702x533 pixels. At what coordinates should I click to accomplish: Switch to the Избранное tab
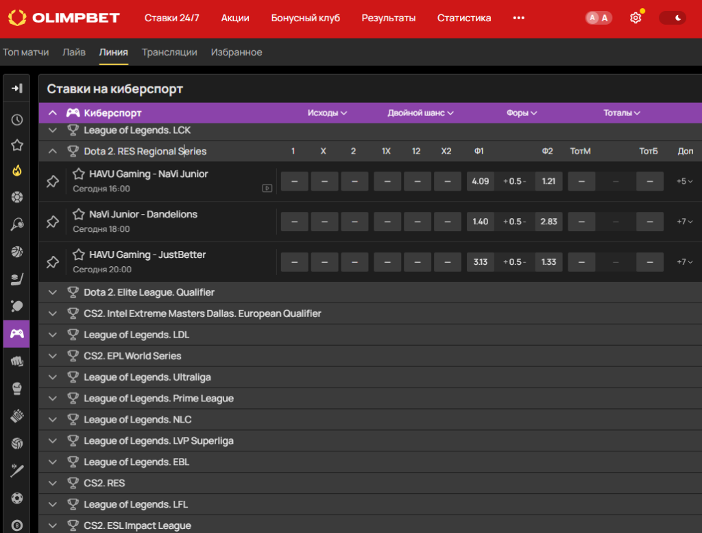pyautogui.click(x=237, y=52)
